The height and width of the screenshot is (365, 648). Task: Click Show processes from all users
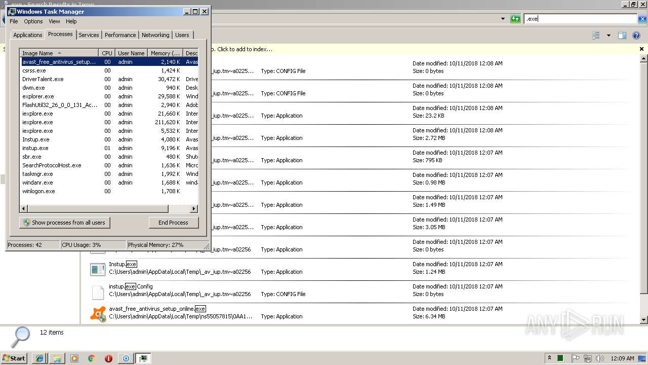(x=64, y=223)
